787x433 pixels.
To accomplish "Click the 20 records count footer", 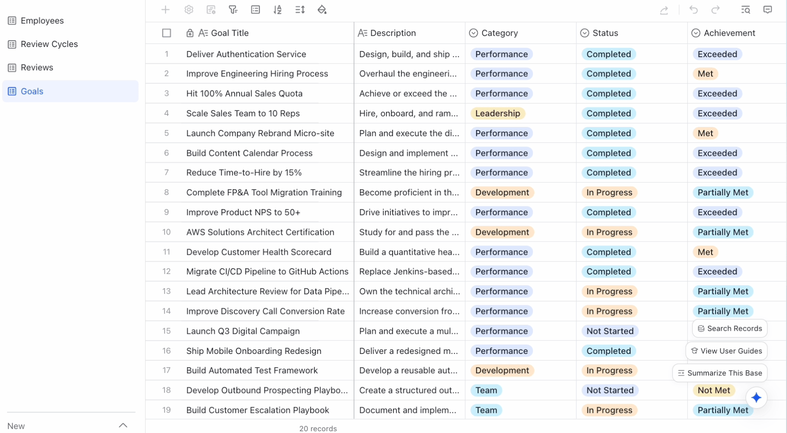I will (318, 429).
